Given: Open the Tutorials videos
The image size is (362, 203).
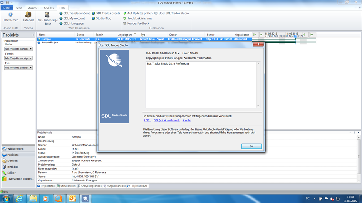Looking at the screenshot, I should [28, 17].
